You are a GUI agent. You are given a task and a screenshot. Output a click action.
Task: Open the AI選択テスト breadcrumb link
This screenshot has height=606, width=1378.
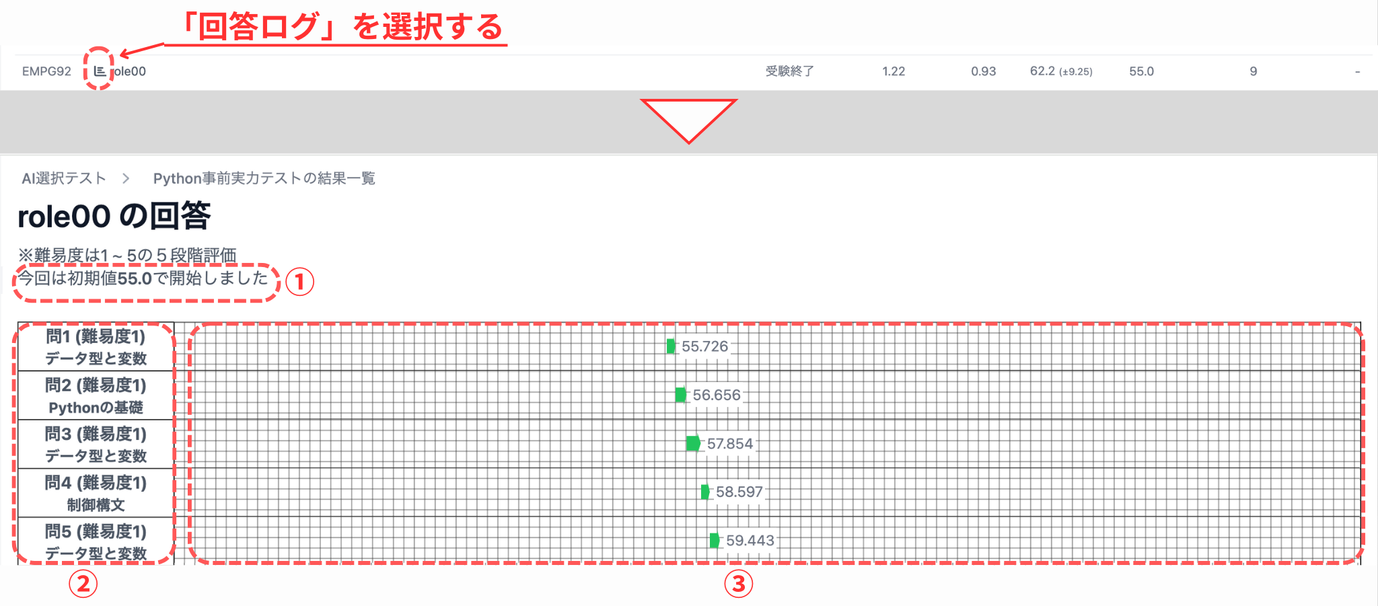pyautogui.click(x=63, y=178)
